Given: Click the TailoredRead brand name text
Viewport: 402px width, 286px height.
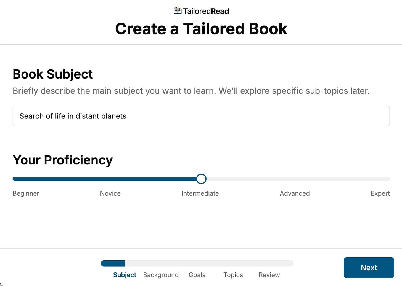Looking at the screenshot, I should coord(206,11).
